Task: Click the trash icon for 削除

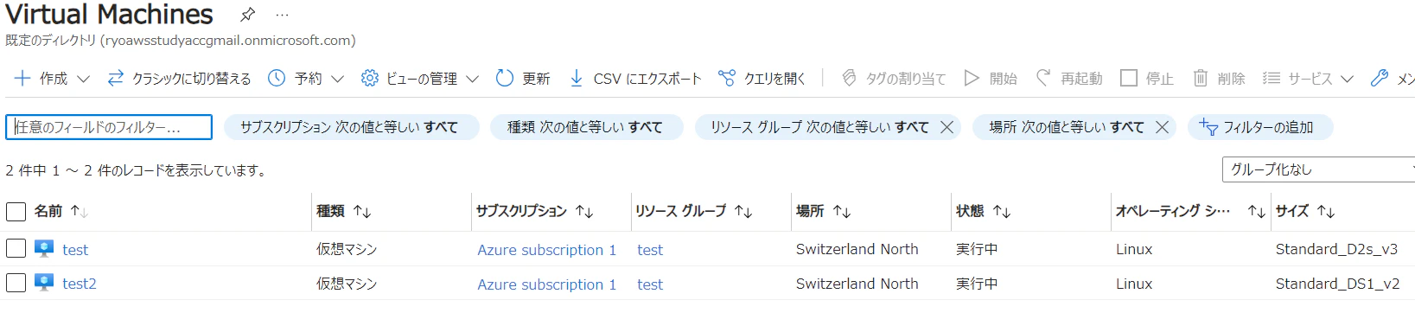Action: (x=1201, y=78)
